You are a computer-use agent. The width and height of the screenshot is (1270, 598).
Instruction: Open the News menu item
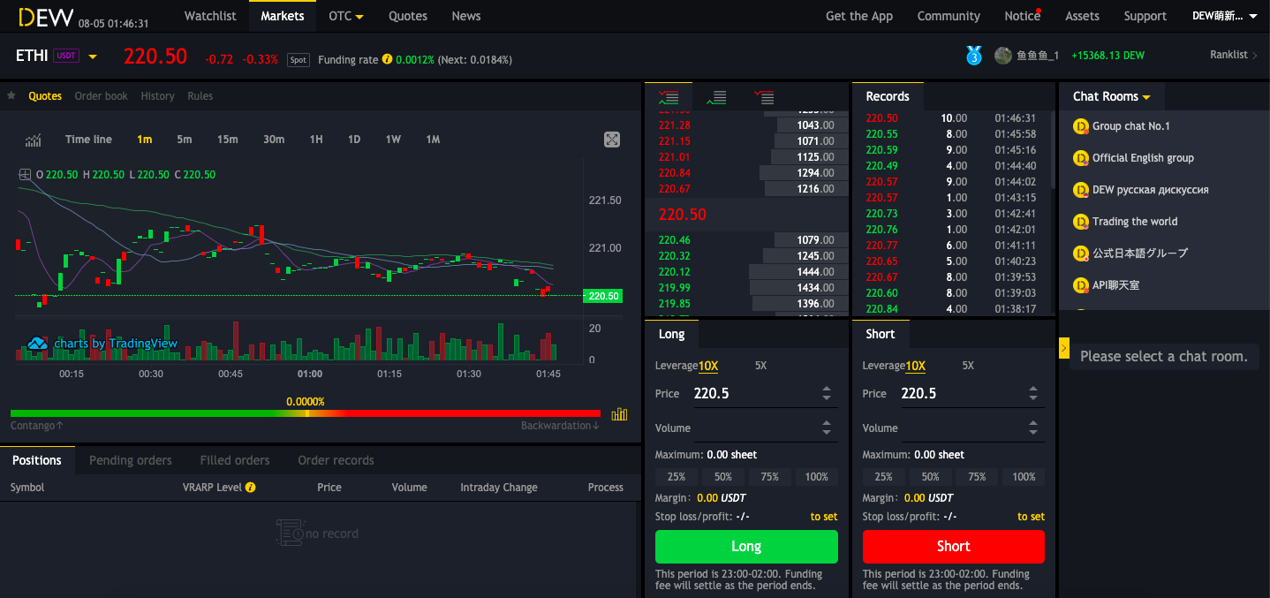click(466, 16)
